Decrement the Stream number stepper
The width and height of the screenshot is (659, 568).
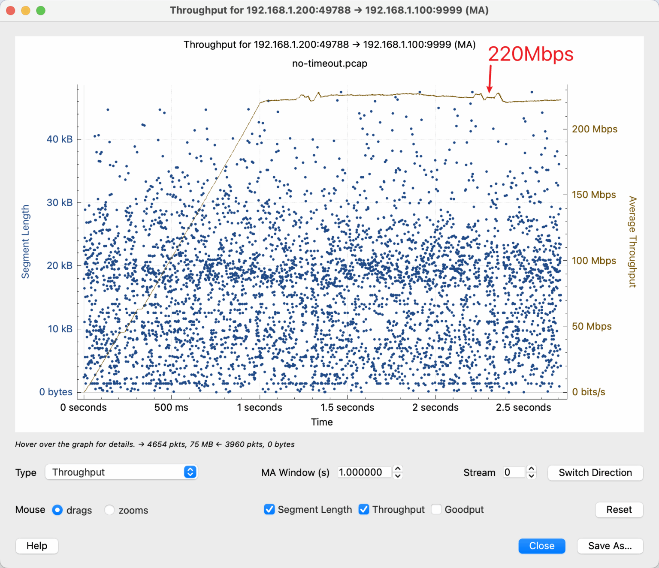(531, 476)
